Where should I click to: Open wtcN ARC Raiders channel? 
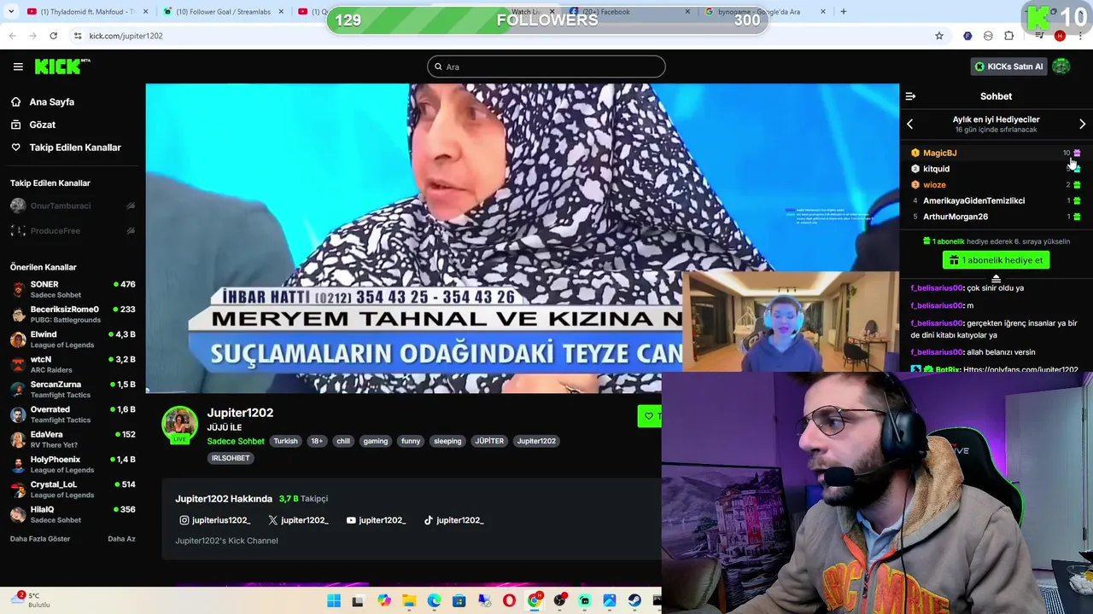pos(73,364)
